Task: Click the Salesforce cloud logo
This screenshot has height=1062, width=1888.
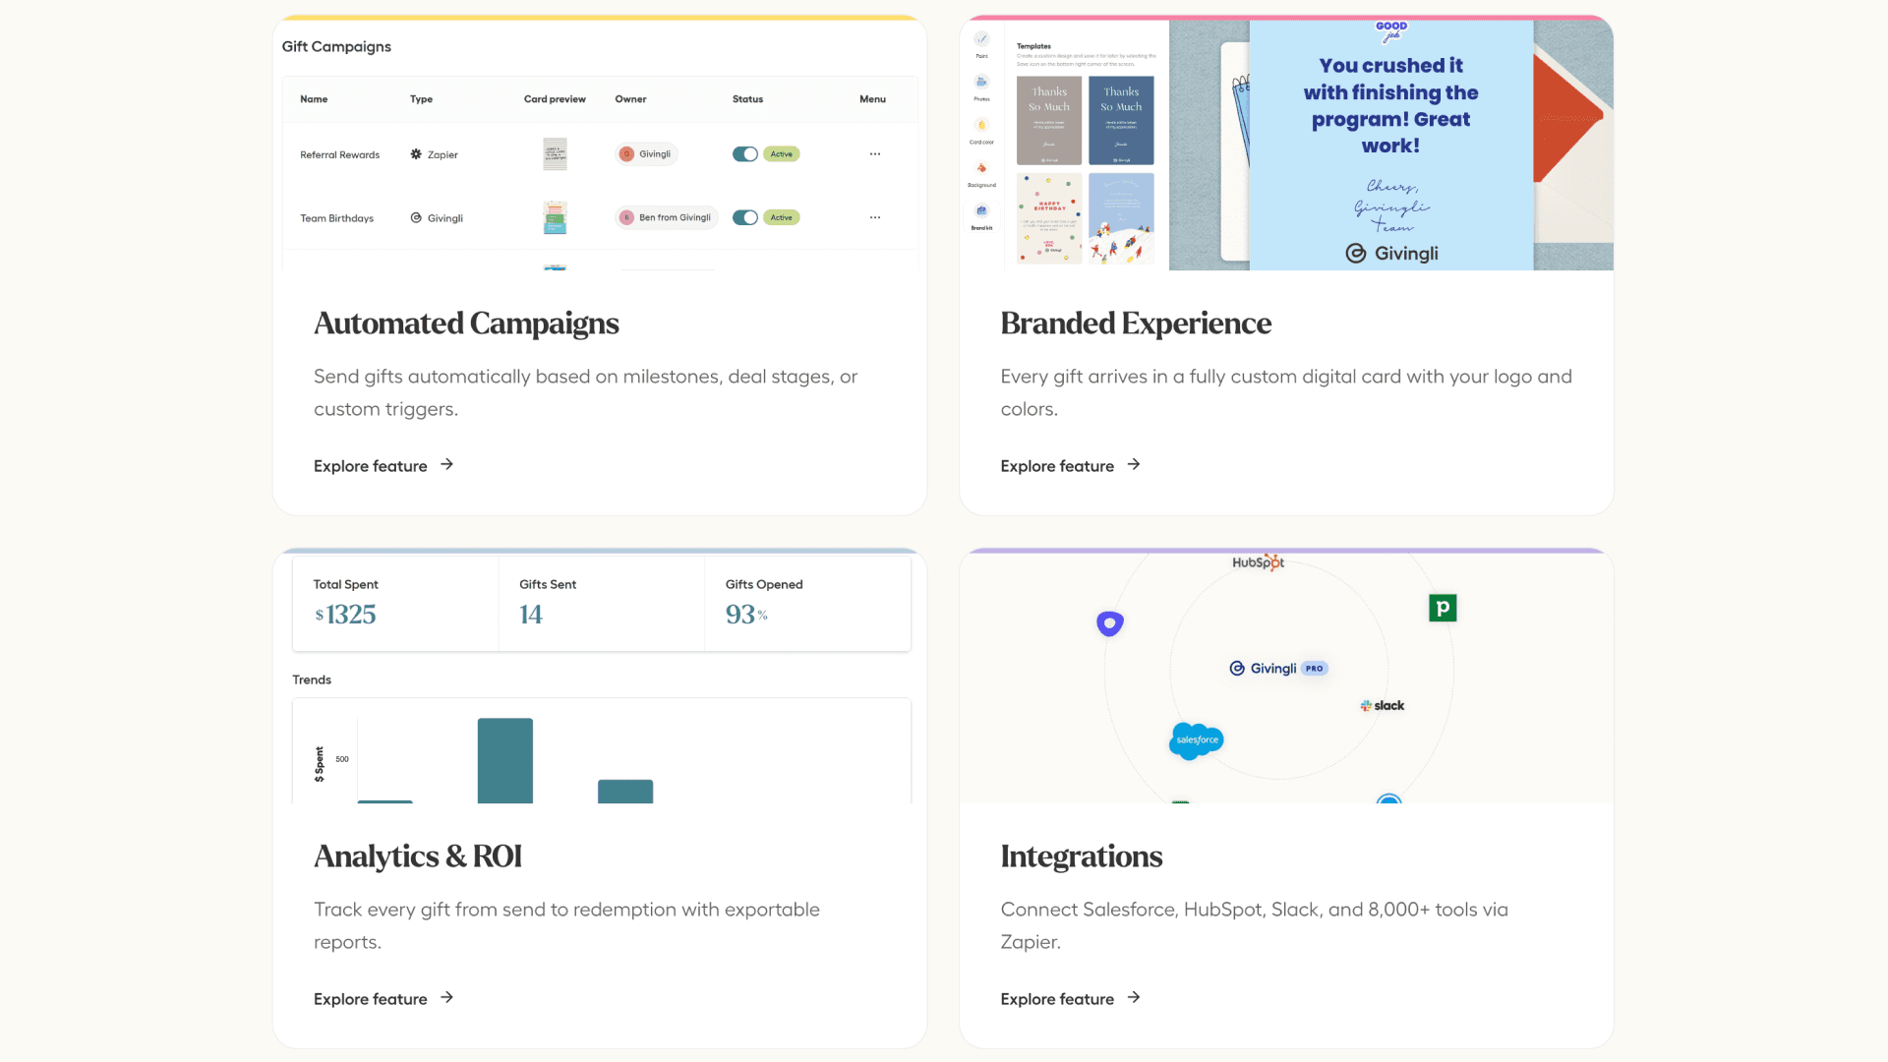Action: (1196, 740)
